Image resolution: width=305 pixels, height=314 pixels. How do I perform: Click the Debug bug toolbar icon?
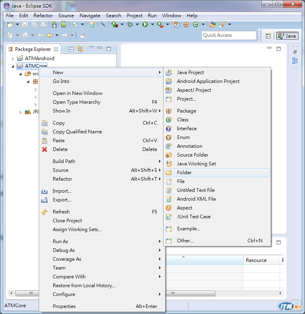coord(130,24)
